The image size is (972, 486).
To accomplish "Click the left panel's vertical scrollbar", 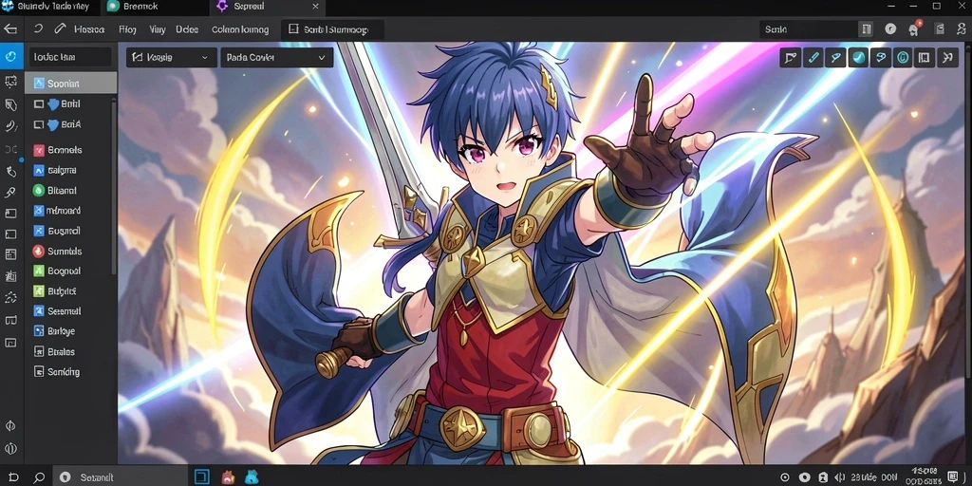I will pos(114,186).
